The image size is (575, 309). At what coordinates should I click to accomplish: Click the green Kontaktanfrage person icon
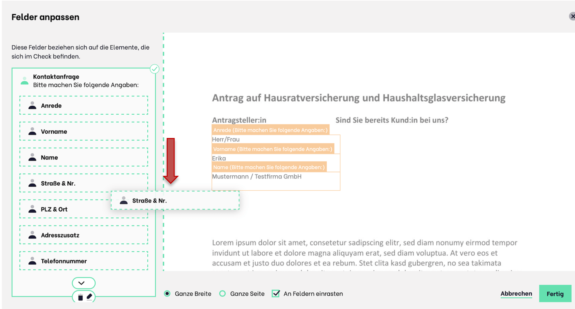[x=25, y=81]
